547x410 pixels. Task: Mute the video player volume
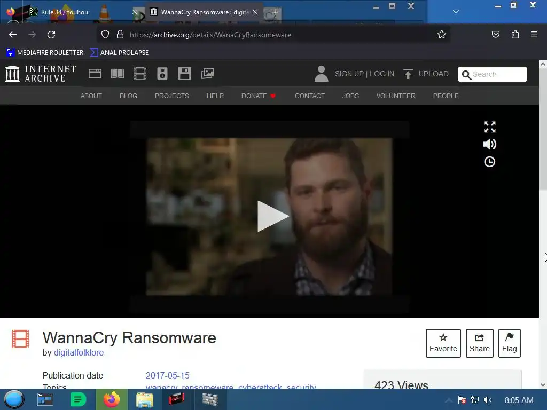click(490, 144)
